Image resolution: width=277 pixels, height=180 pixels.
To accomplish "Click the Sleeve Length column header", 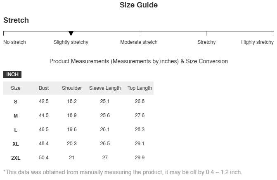I will 105,88.
